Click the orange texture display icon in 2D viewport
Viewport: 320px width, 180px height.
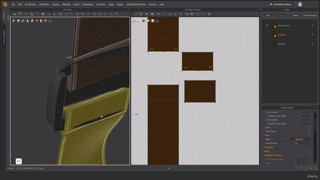pos(148,21)
